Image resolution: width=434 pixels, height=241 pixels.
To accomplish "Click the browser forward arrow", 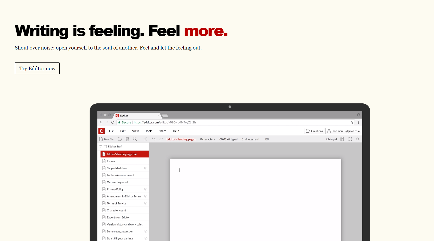I will click(107, 122).
